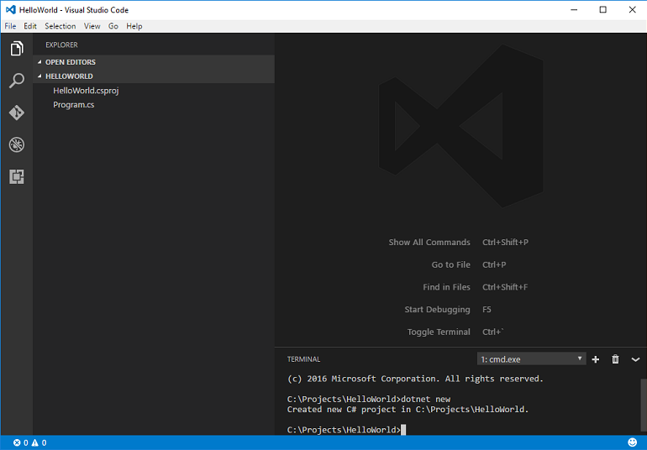The image size is (647, 450).
Task: Click the 'Show All Commands' hint text
Action: coord(429,242)
